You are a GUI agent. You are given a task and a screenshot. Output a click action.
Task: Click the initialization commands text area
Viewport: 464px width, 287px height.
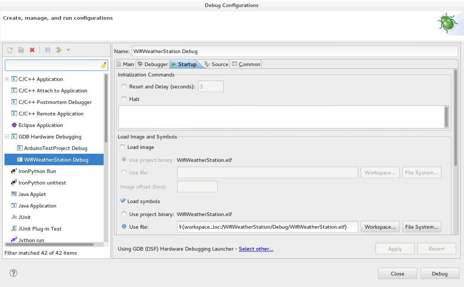point(281,117)
